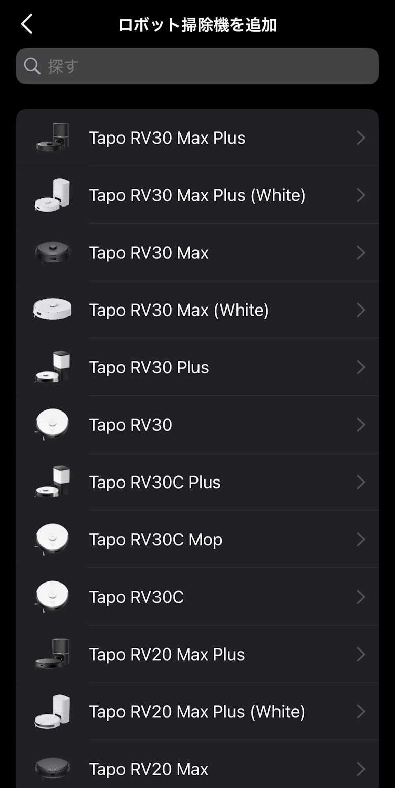
Task: Click the chevron for Tapo RV20 Max Plus (White)
Action: [361, 711]
